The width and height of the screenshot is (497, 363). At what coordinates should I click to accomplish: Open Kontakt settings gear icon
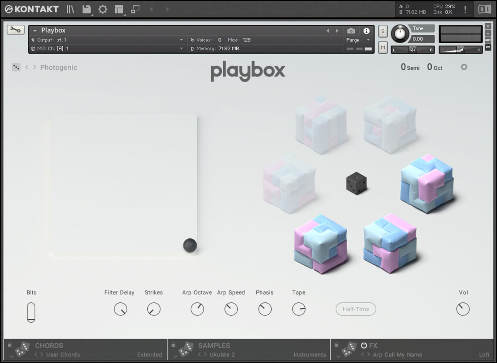pos(102,9)
